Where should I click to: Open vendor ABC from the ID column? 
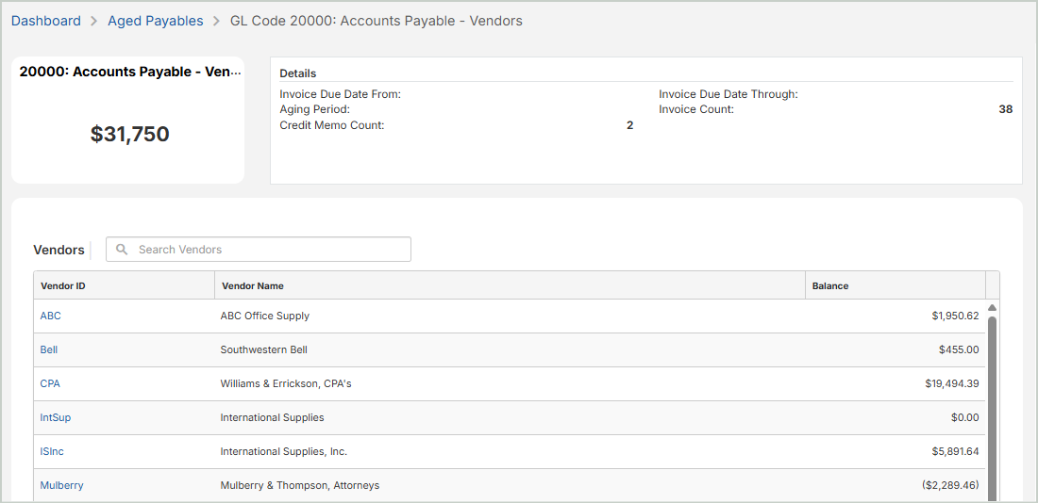pyautogui.click(x=50, y=316)
